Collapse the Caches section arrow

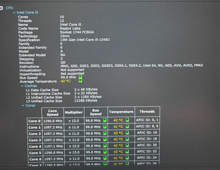22,86
